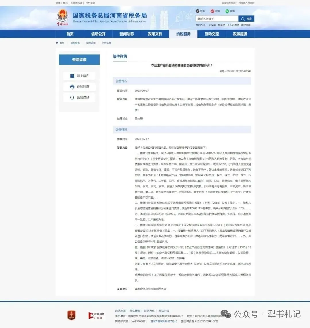Click the 处理情况 section bar

[x=182, y=130]
